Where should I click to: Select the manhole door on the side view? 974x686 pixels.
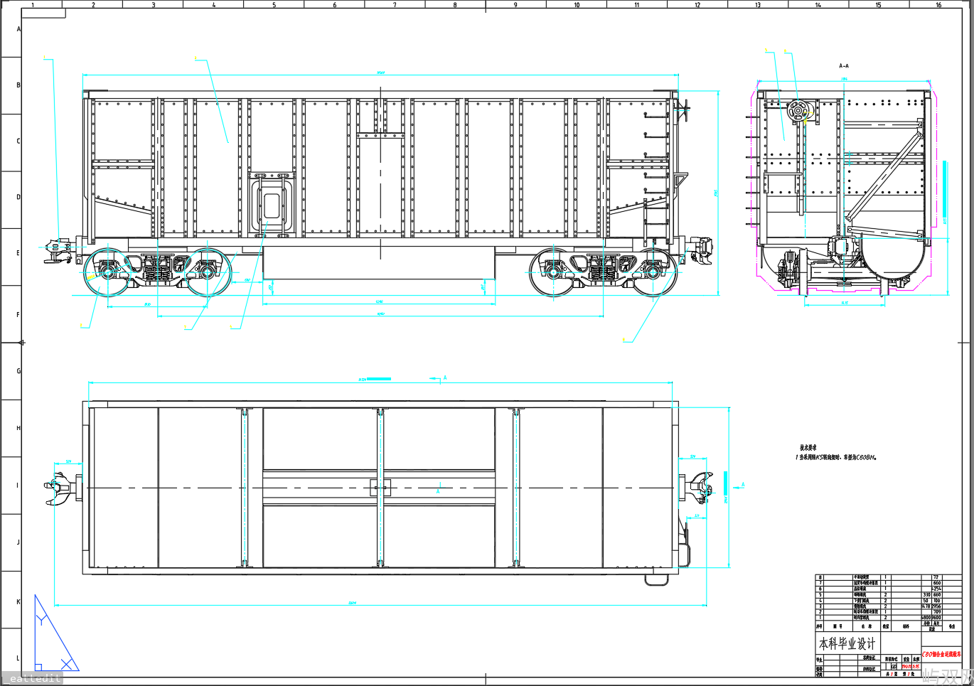272,205
